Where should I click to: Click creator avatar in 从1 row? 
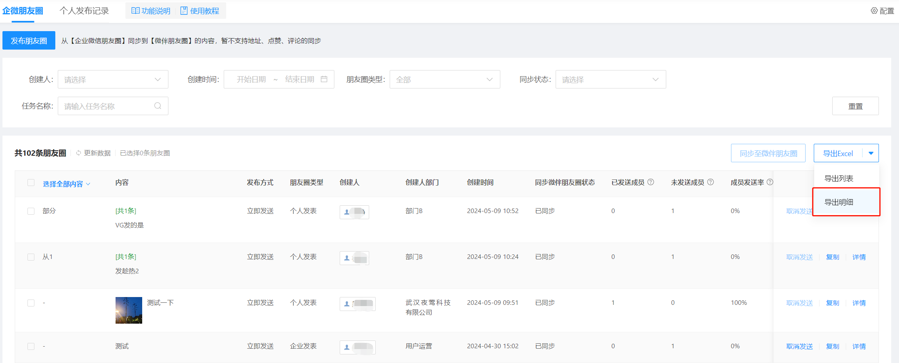point(354,258)
